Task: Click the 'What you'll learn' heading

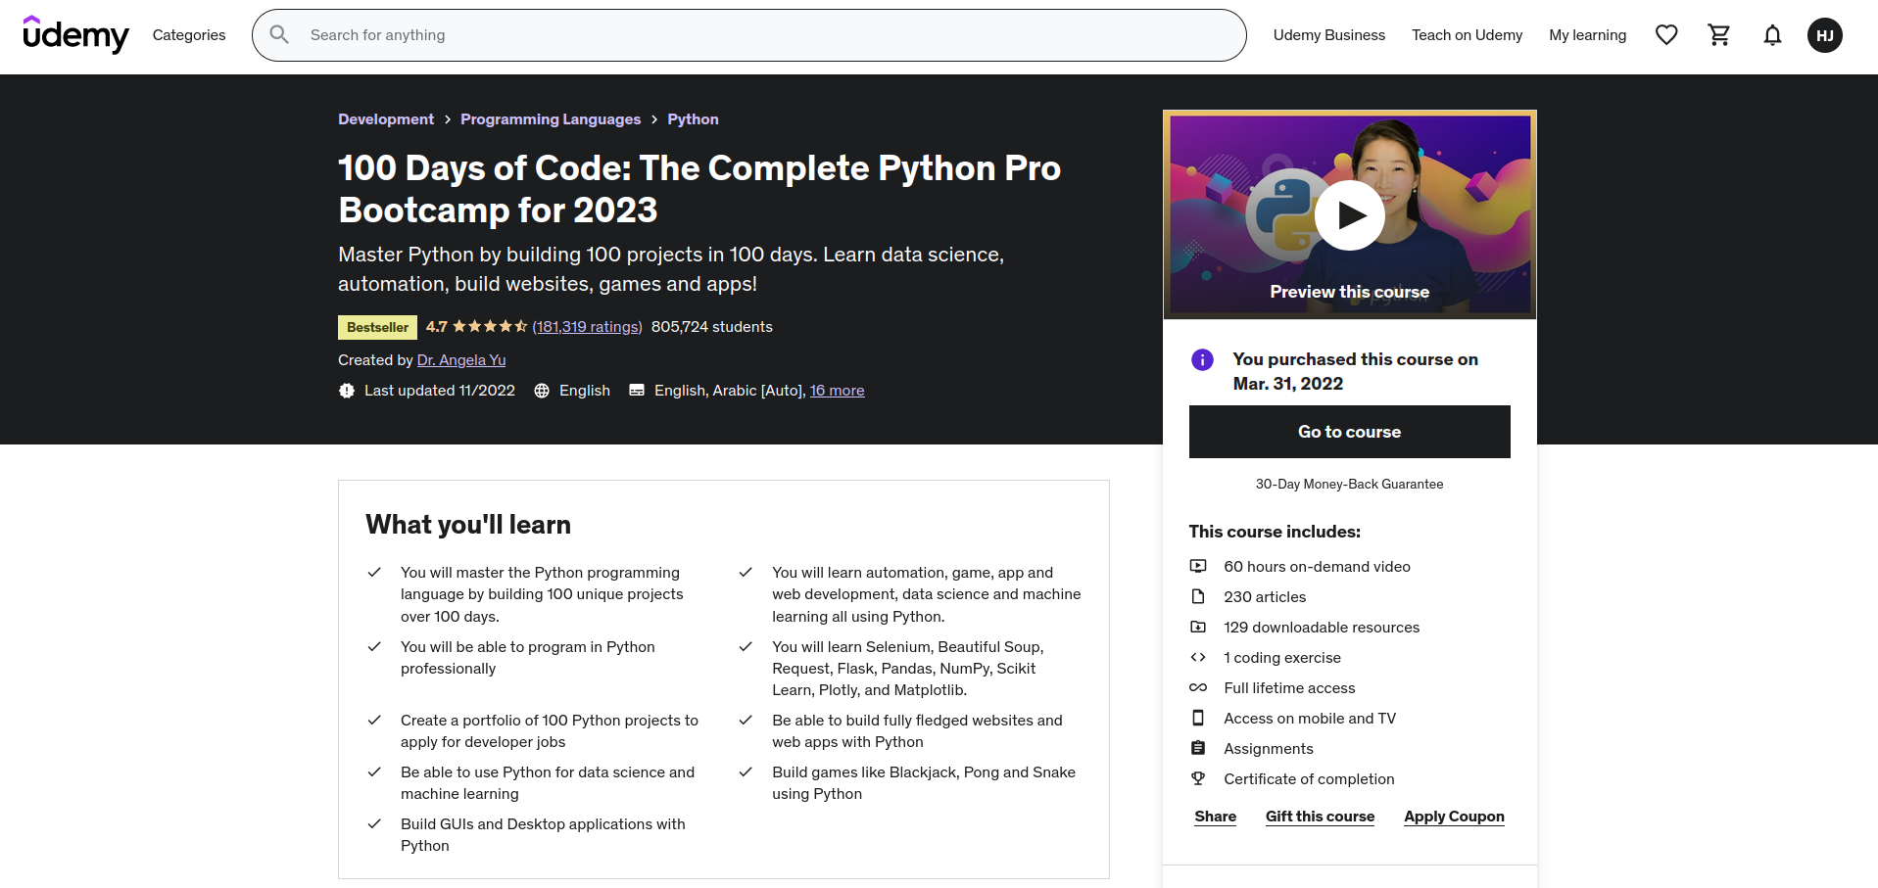Action: (468, 525)
